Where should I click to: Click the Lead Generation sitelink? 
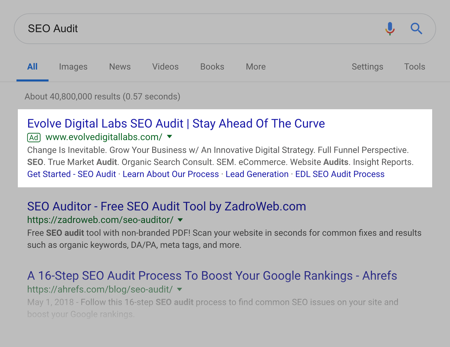[257, 174]
